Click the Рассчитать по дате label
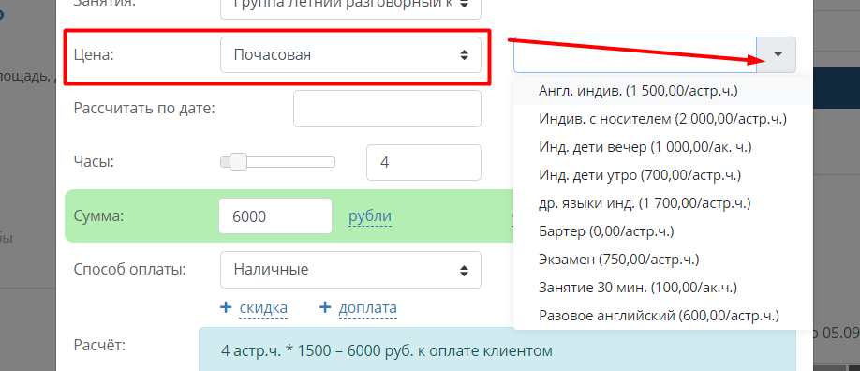The height and width of the screenshot is (371, 860). 144,108
